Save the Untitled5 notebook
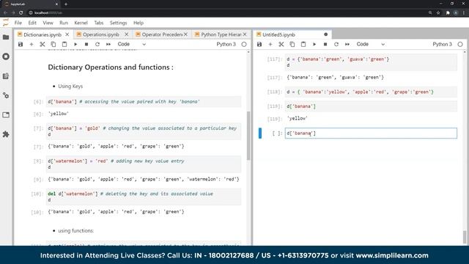 (x=259, y=44)
